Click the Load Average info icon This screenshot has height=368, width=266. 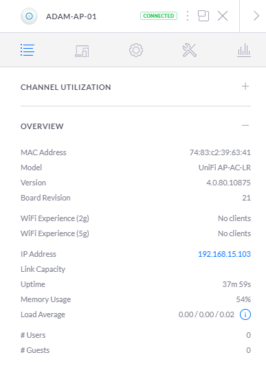point(245,314)
